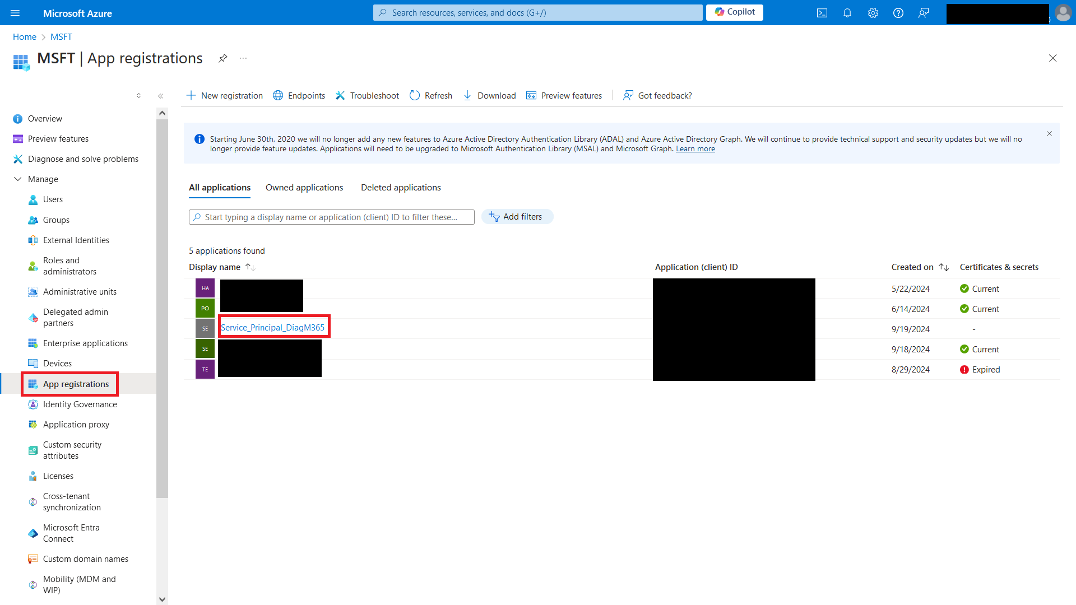Open the notifications bell

coord(847,13)
